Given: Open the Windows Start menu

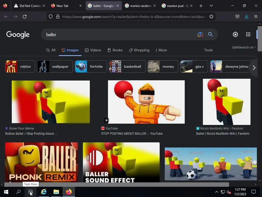Looking at the screenshot, I should click(6, 192).
